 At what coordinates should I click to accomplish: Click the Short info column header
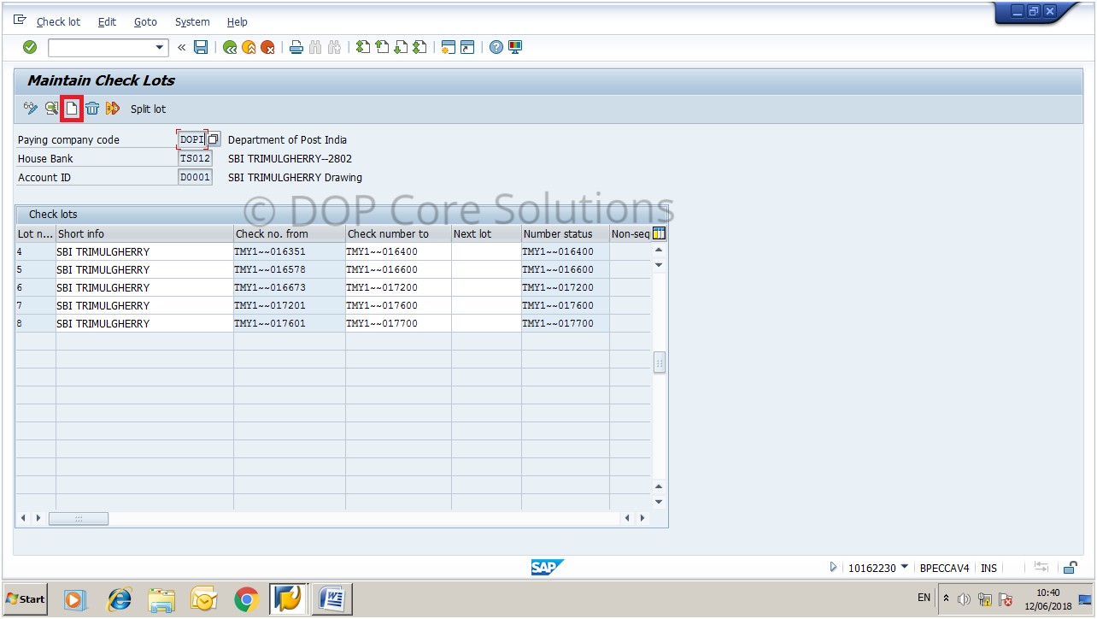click(144, 233)
